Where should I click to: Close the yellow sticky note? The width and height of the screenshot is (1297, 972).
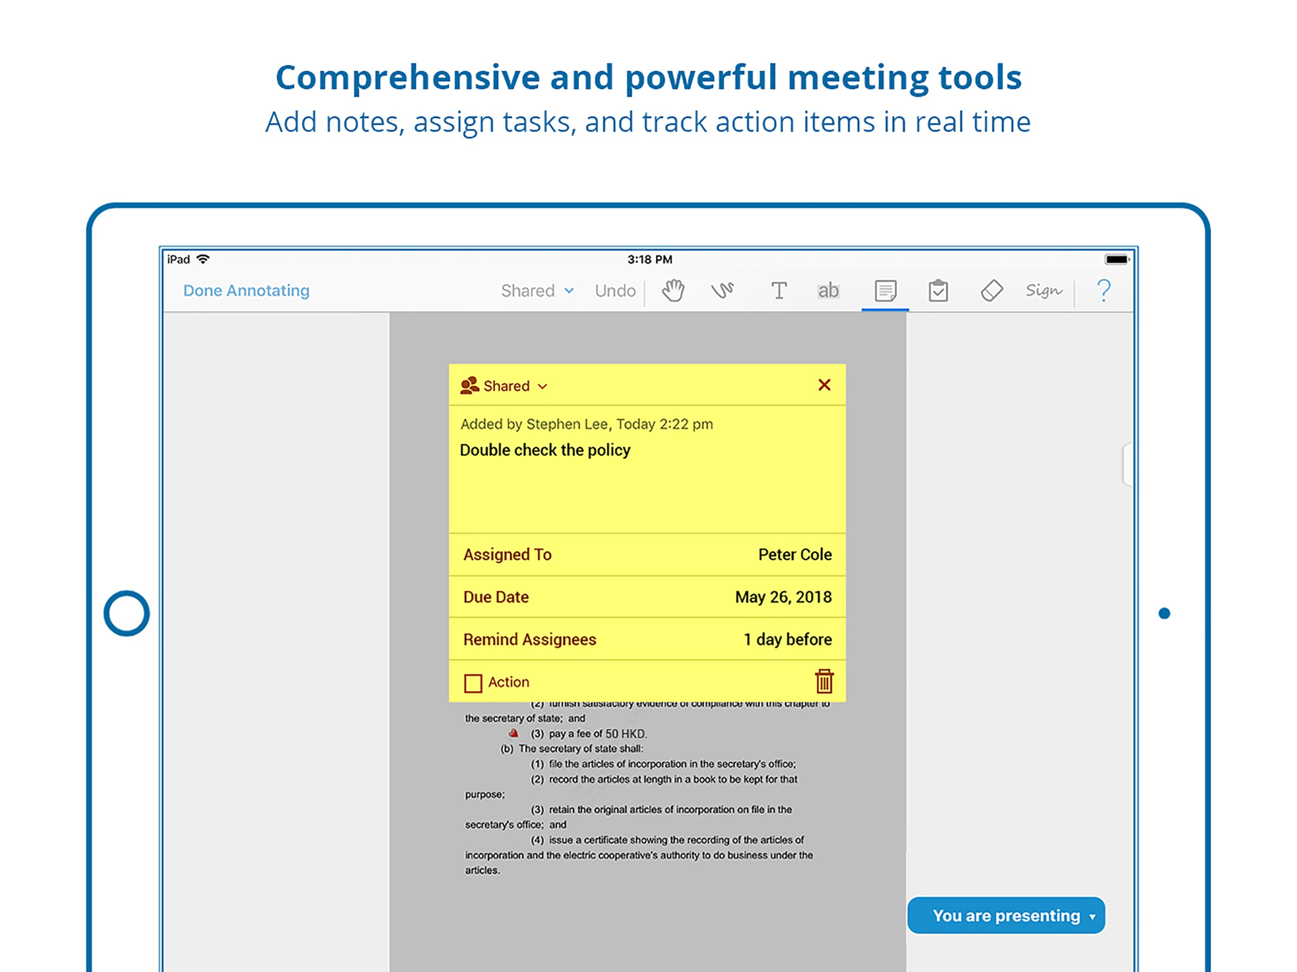tap(824, 385)
